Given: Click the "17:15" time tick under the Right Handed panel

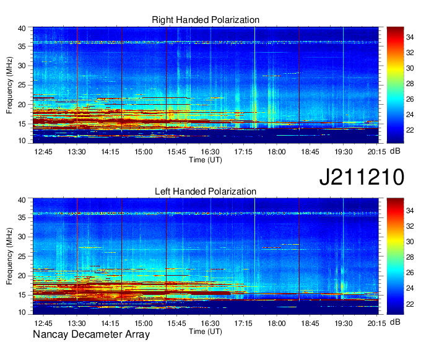Looking at the screenshot, I should [x=243, y=152].
